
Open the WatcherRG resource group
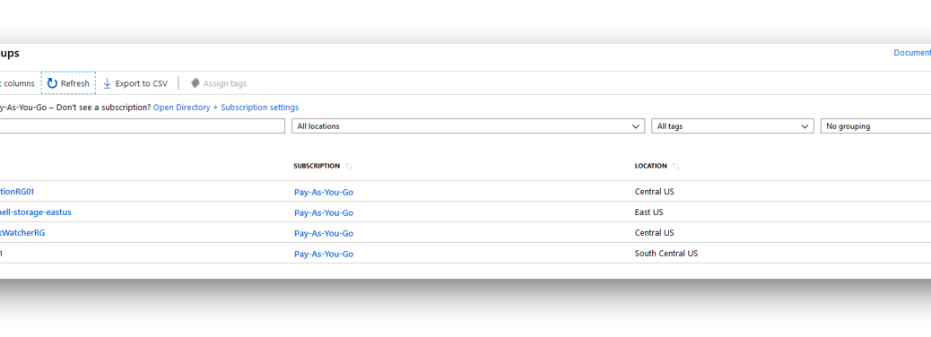22,232
